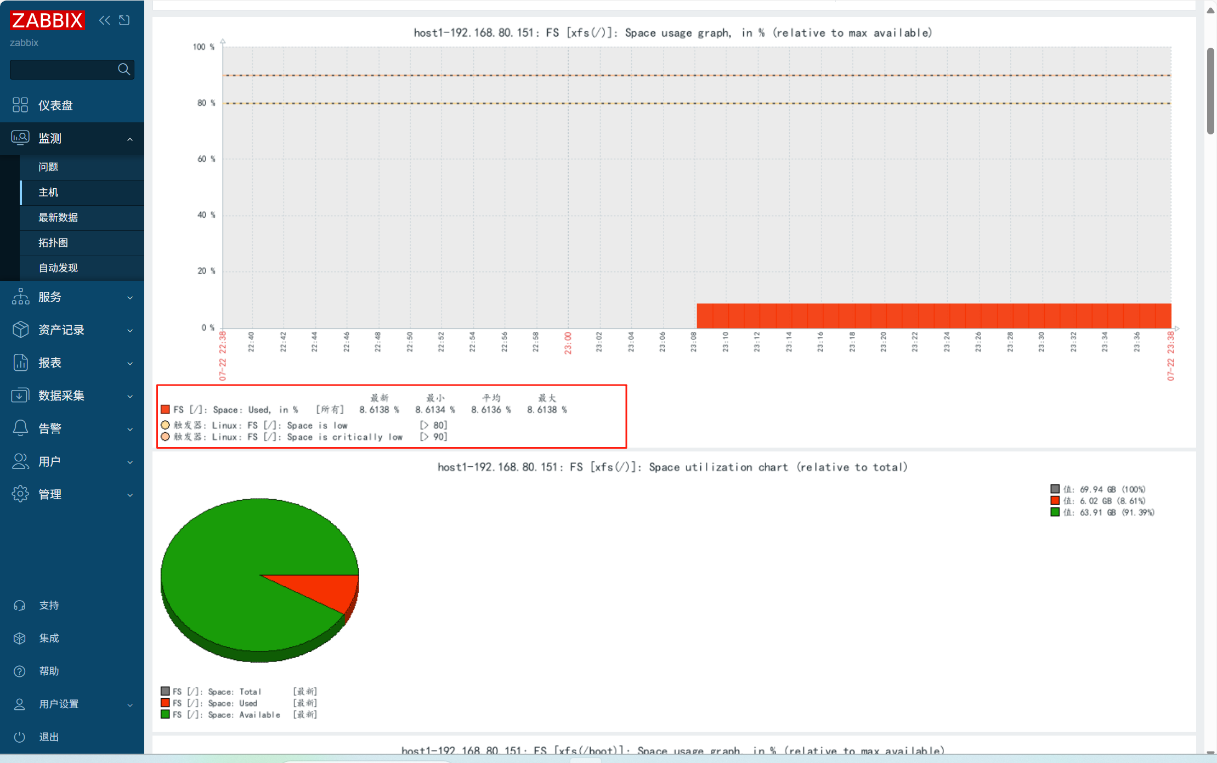Click the 集成 link
Image resolution: width=1217 pixels, height=763 pixels.
49,638
